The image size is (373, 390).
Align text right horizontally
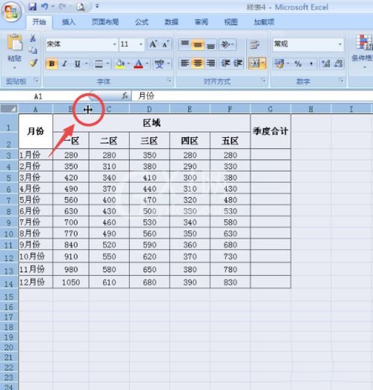point(210,63)
